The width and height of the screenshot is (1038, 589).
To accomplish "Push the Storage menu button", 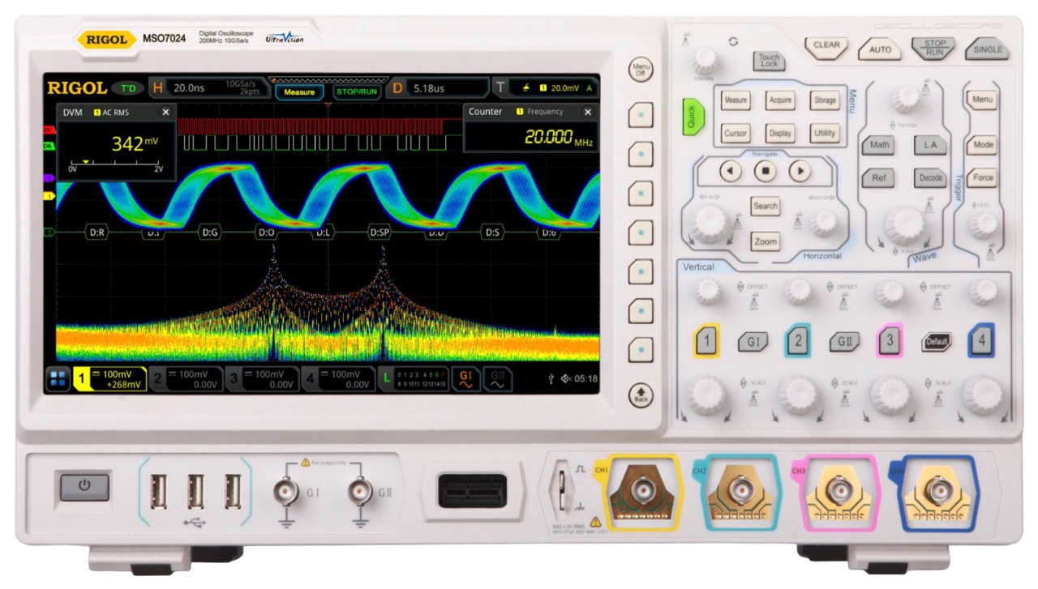I will pyautogui.click(x=825, y=100).
